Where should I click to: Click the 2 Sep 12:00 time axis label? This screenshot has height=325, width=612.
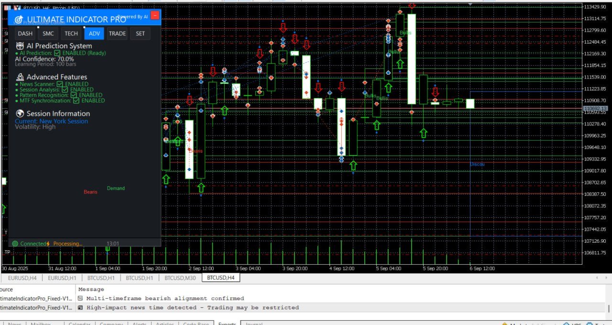pos(201,269)
